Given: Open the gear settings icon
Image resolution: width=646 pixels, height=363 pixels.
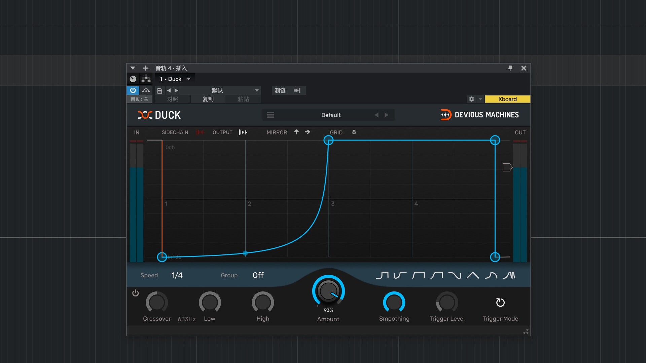Looking at the screenshot, I should pyautogui.click(x=471, y=99).
